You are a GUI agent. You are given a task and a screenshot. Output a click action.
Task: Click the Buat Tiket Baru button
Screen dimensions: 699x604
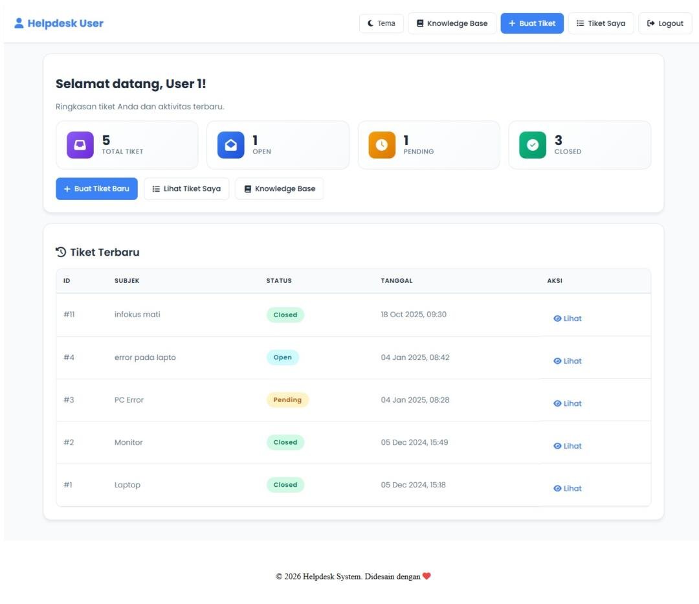[96, 188]
